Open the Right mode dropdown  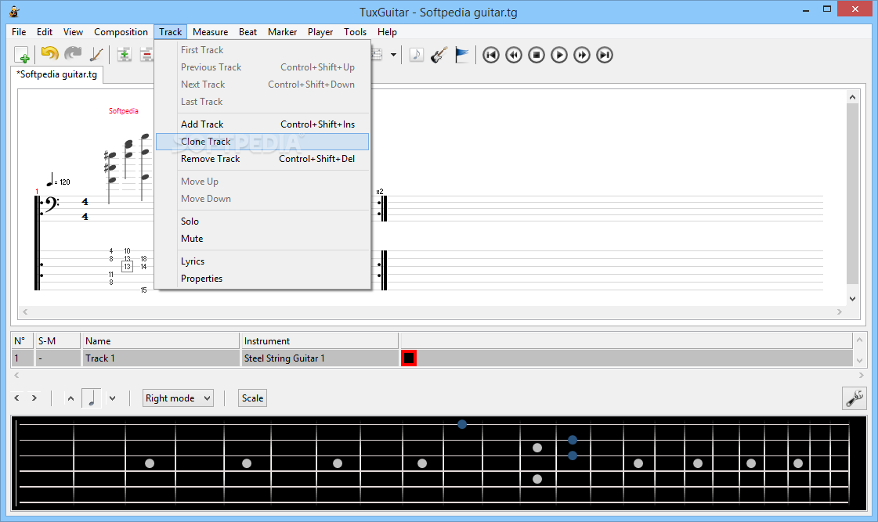[179, 398]
